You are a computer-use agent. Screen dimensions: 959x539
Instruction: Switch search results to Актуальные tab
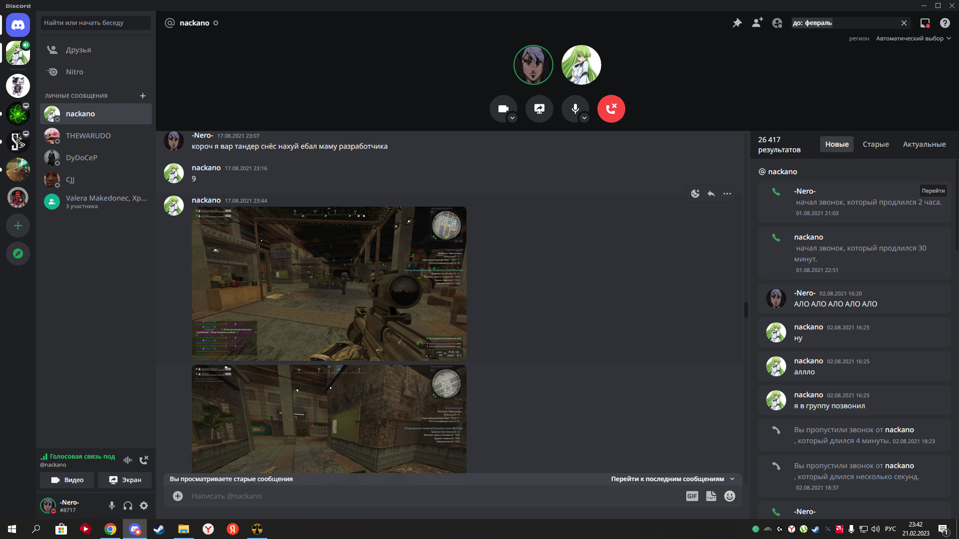click(924, 144)
